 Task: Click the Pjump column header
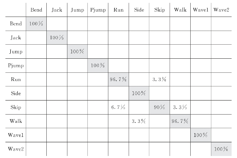tap(98, 10)
